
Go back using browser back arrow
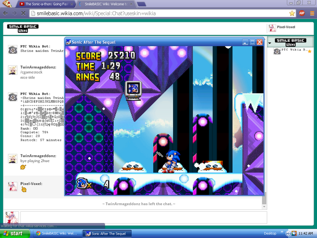(x=5, y=13)
